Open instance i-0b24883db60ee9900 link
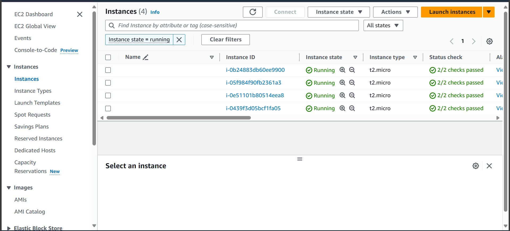 pos(255,70)
